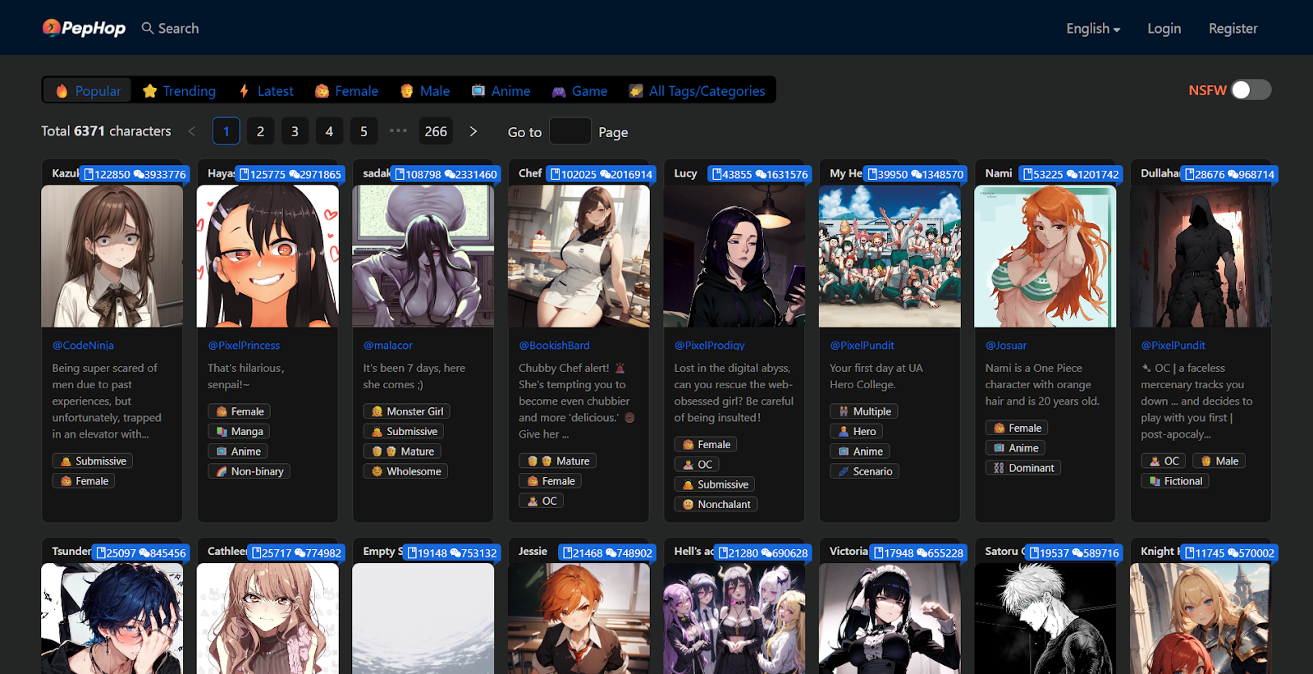
Task: Go to next page with right chevron
Action: click(473, 131)
